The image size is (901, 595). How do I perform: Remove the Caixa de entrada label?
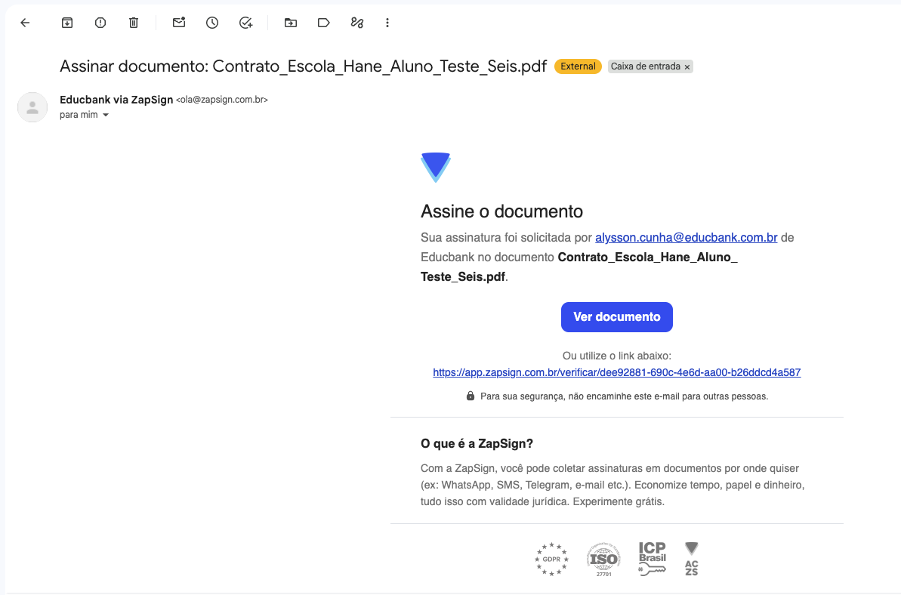click(687, 66)
